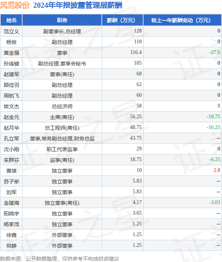Select the name 顾佳羽

[x=11, y=85]
